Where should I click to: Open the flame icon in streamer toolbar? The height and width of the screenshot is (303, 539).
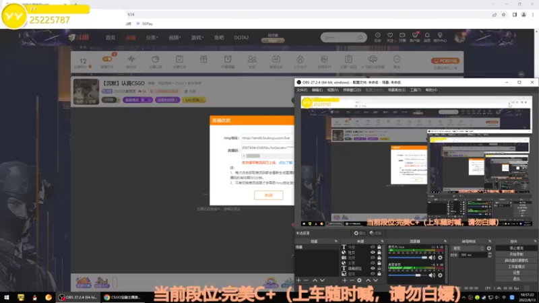pos(300,59)
